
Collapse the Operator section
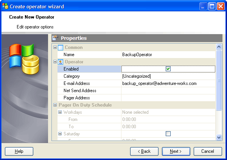tap(55, 62)
